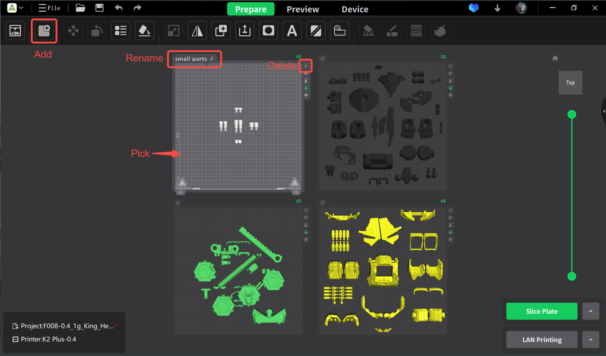
Task: Rename plate 01 via pencil icon
Action: click(x=212, y=59)
